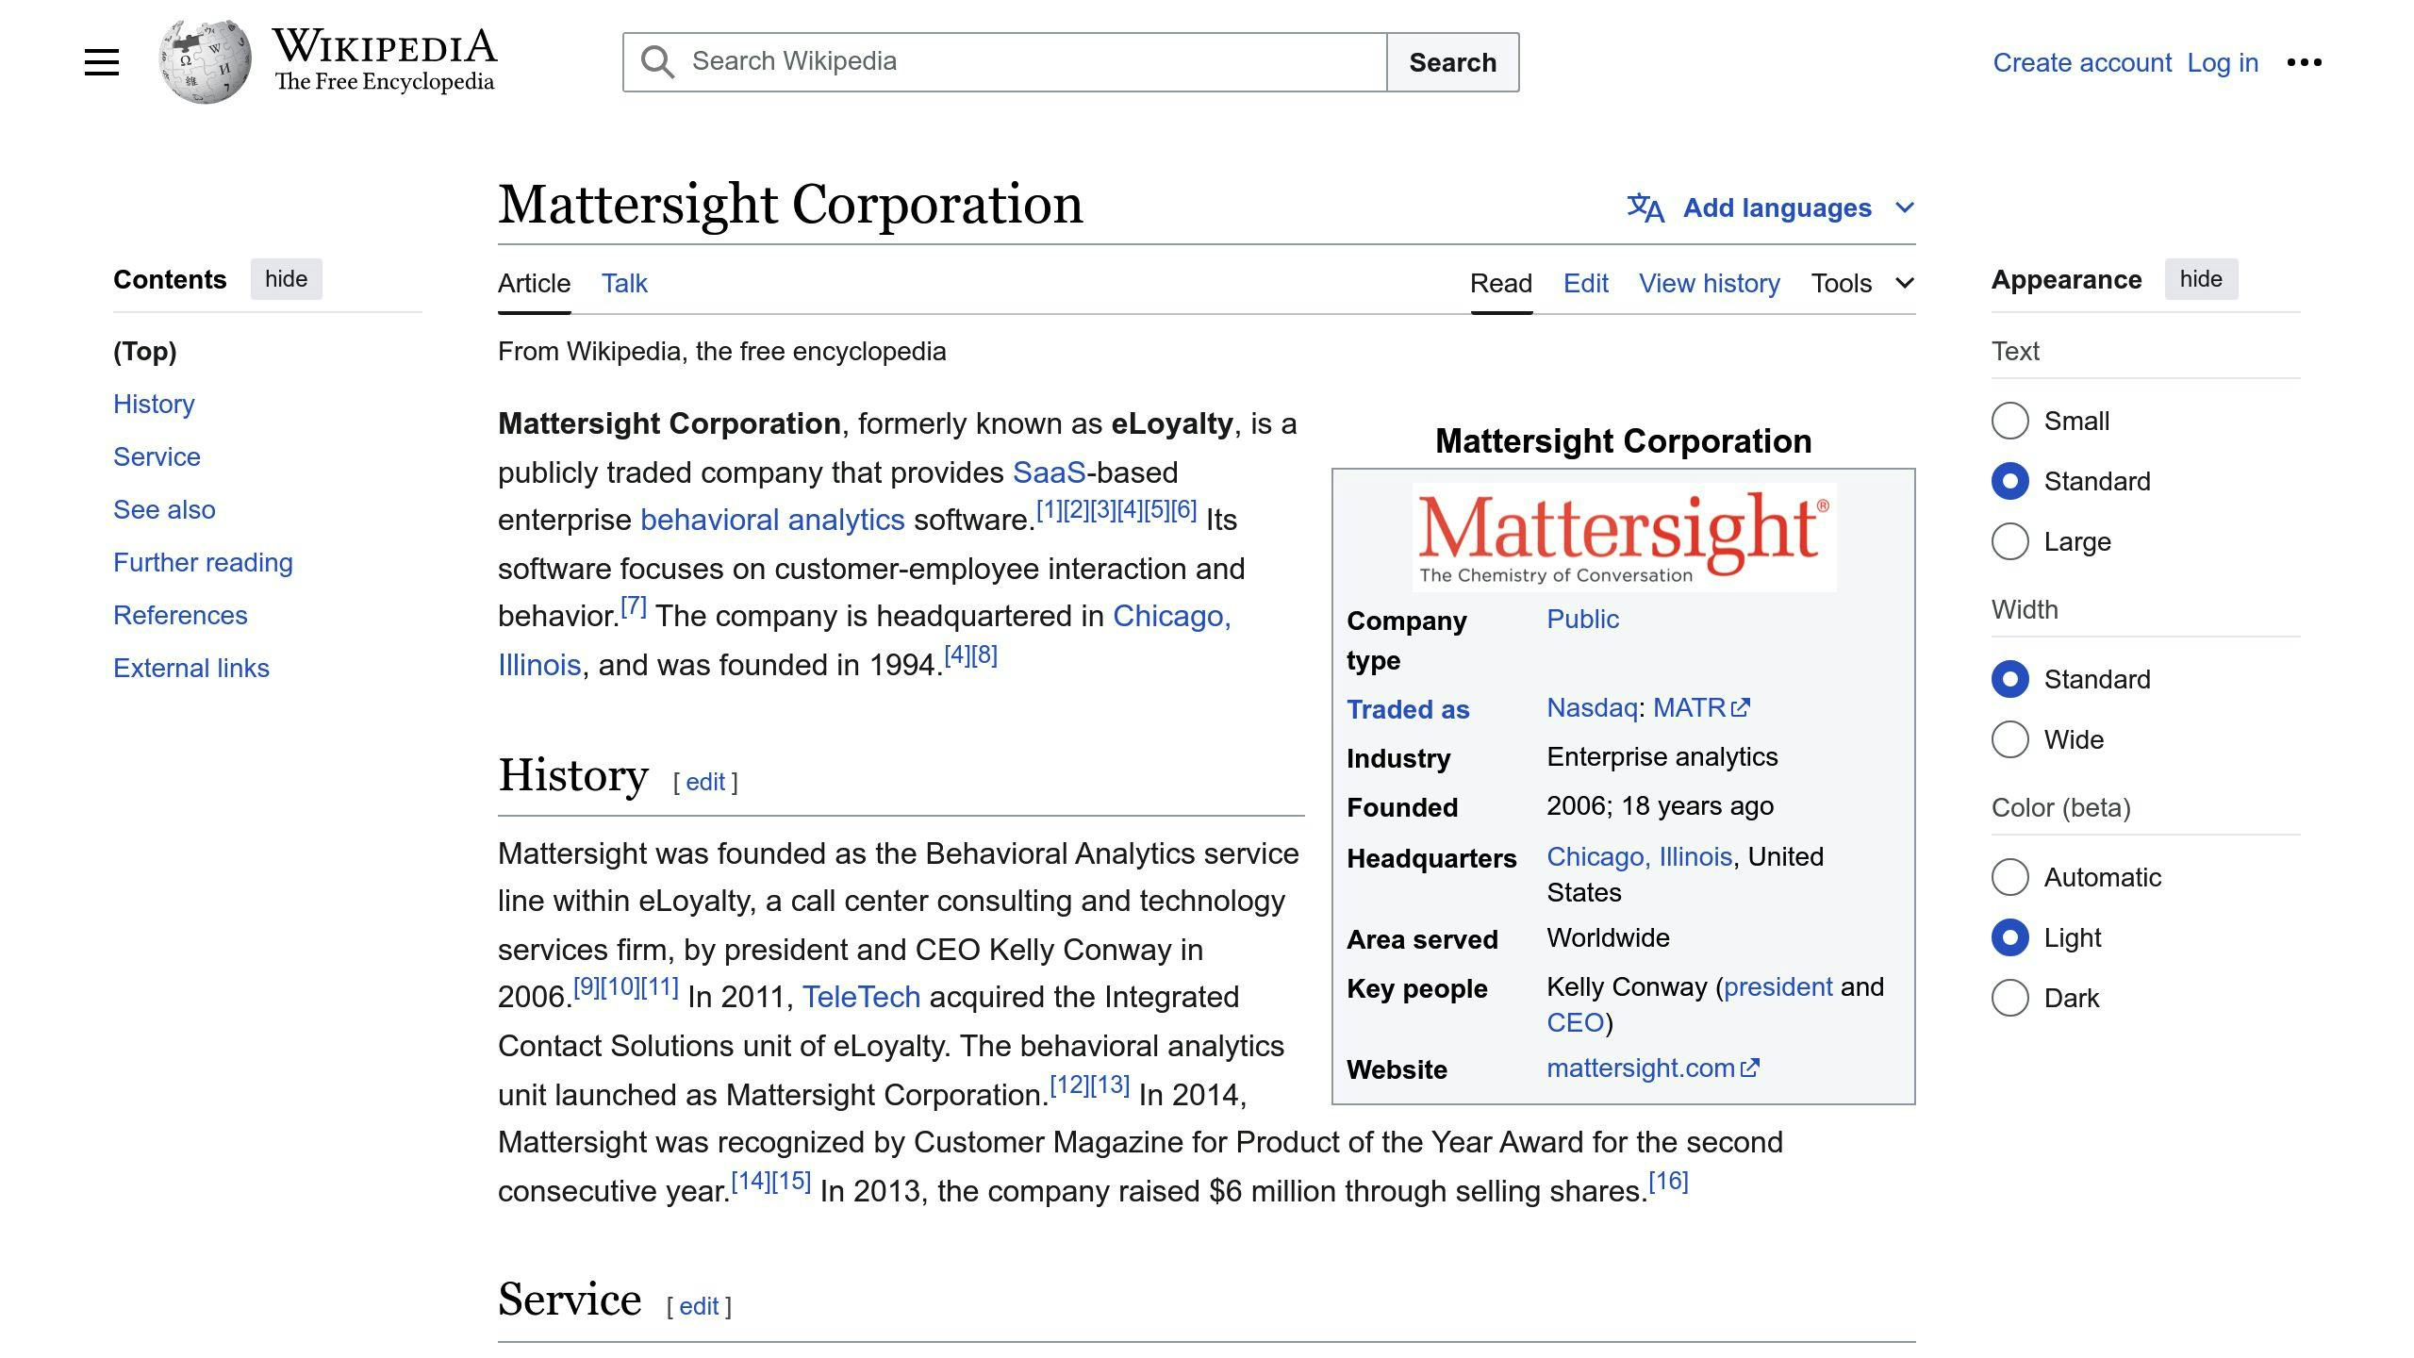Viewport: 2414px width, 1358px height.
Task: Jump to See also in Contents
Action: point(164,509)
